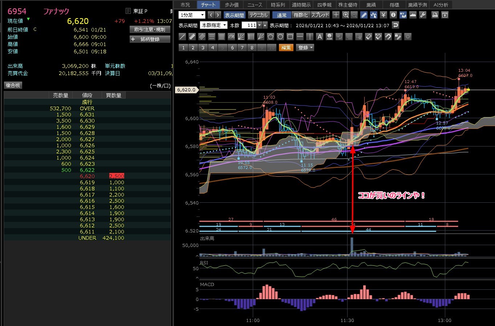Click the reset display period arrow icon
This screenshot has height=326, width=495.
click(x=396, y=25)
